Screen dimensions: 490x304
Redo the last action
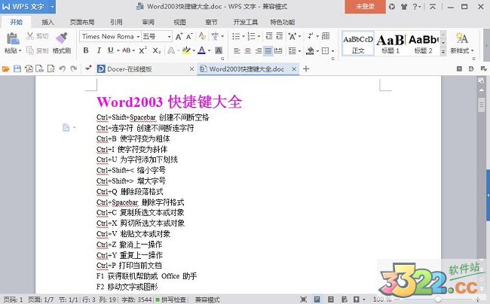73,68
